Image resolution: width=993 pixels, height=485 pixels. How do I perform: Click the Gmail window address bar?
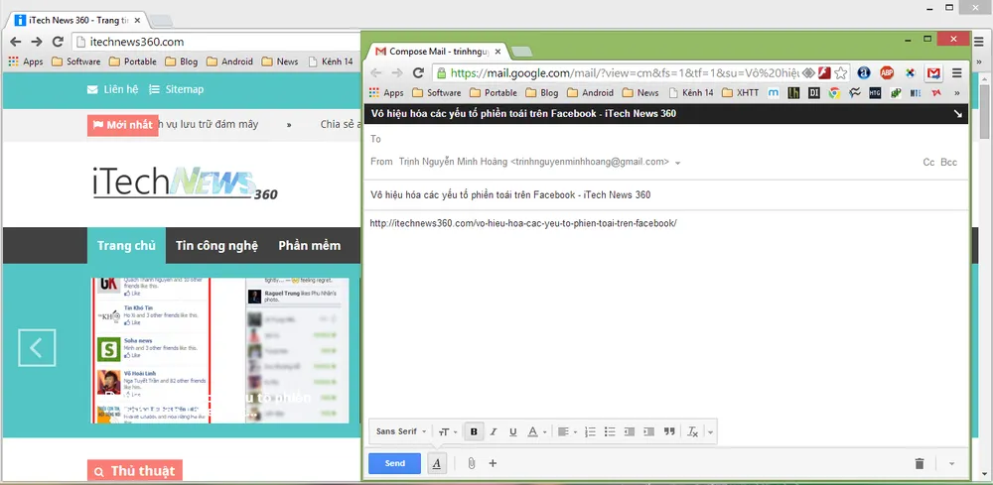(x=624, y=72)
